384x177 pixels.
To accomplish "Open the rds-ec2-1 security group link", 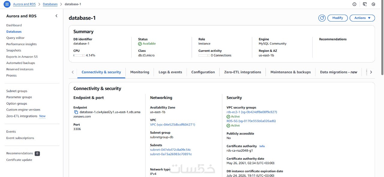I will [x=251, y=112].
